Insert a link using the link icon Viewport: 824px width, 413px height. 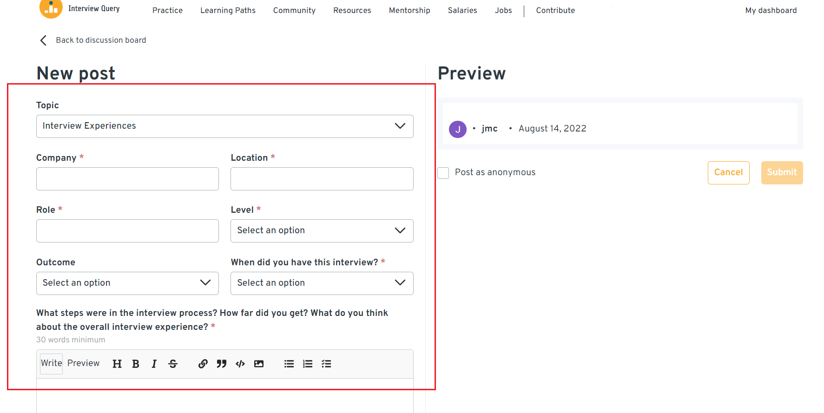[x=203, y=364]
